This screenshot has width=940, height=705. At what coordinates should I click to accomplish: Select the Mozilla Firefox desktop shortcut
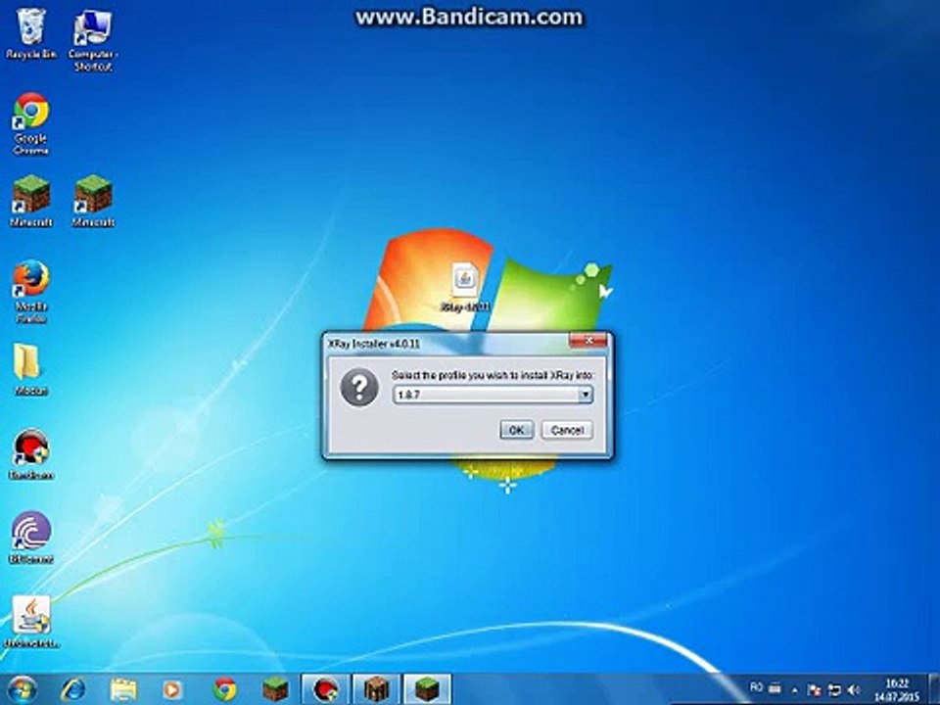[30, 292]
